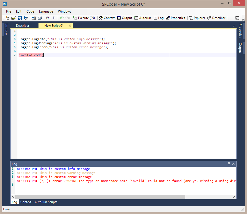Undo the last edit with the green arrow
The height and width of the screenshot is (214, 247).
coord(61,18)
